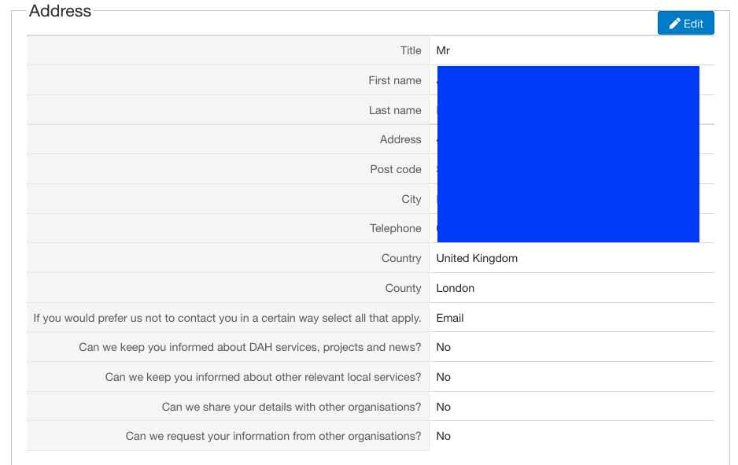Select the City field label

[411, 199]
